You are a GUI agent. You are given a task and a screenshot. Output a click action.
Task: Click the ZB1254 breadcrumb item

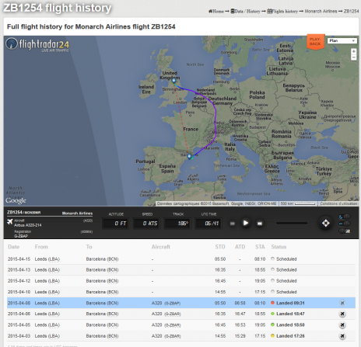click(351, 11)
